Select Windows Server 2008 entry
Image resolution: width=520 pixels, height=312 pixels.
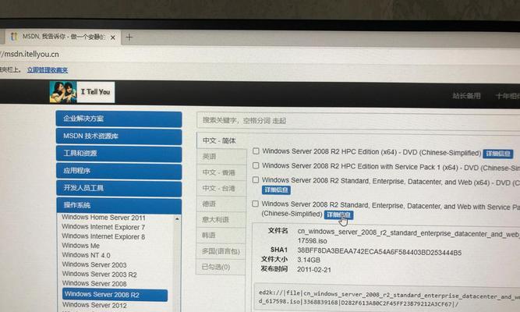(x=94, y=283)
